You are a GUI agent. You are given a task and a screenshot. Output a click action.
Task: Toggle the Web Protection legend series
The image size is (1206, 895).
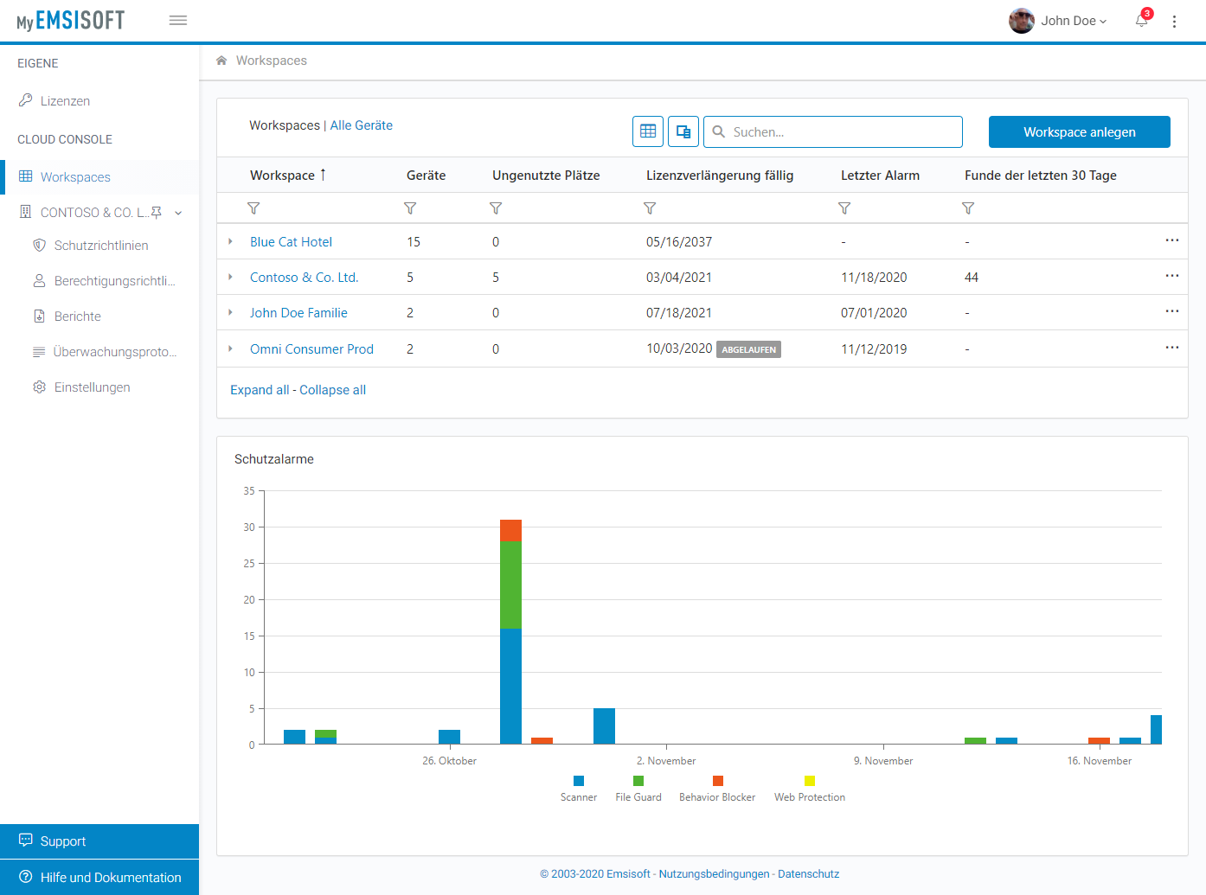810,790
